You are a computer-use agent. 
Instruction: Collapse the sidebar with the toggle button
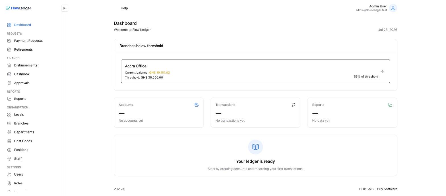tap(65, 8)
